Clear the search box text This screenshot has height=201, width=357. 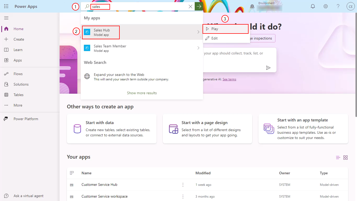[191, 7]
